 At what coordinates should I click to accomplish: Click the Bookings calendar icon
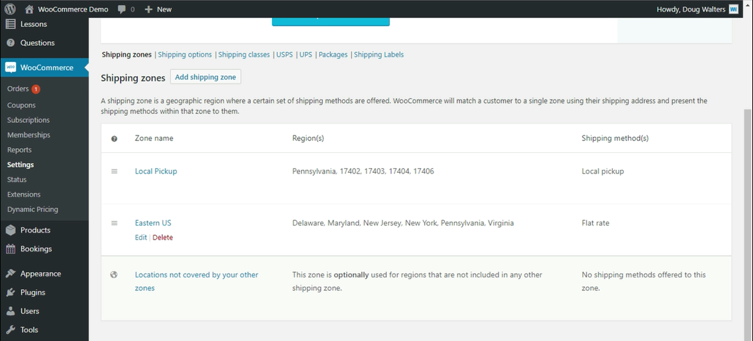tap(11, 249)
